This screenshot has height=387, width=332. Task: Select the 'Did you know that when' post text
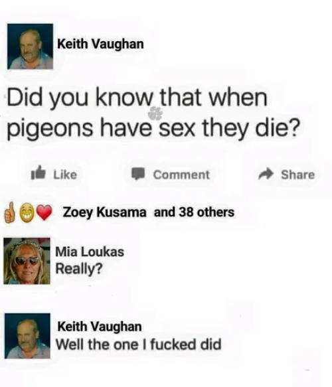tap(137, 98)
